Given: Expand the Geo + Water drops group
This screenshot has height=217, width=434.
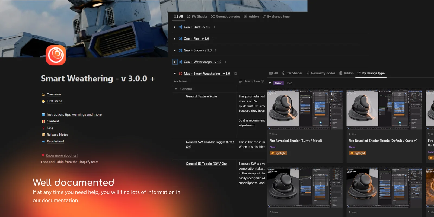Looking at the screenshot, I should click(x=175, y=62).
